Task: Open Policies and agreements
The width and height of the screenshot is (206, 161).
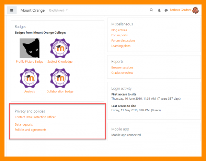Action: pos(31,130)
